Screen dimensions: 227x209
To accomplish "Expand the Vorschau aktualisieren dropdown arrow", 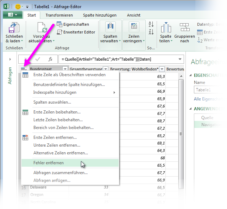I will pos(53,41).
